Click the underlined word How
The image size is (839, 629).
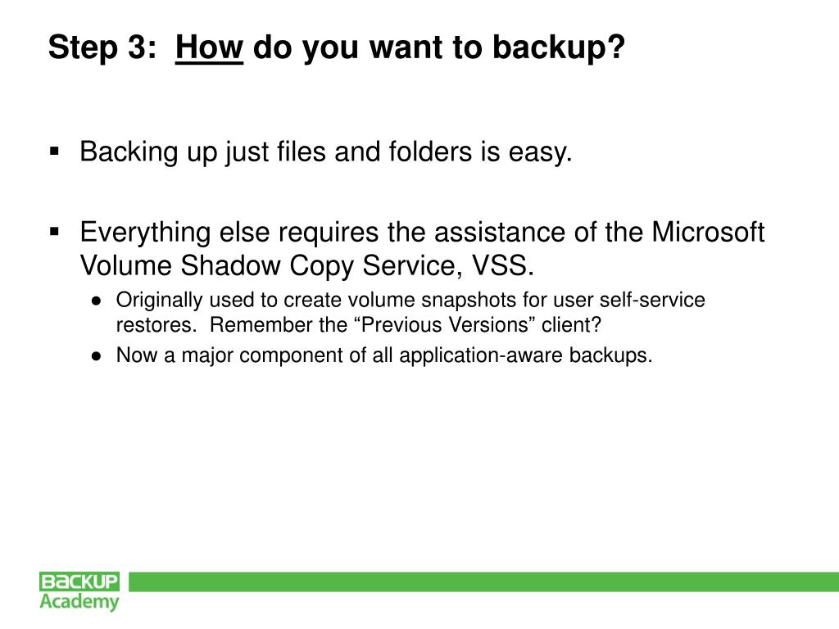209,47
